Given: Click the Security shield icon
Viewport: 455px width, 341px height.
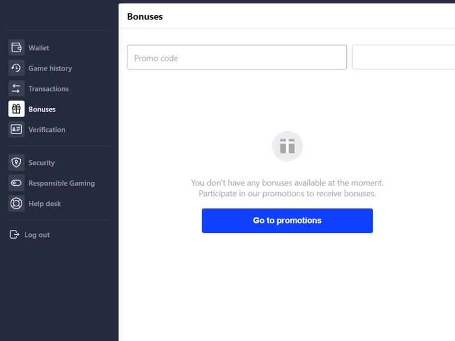Looking at the screenshot, I should pyautogui.click(x=16, y=163).
